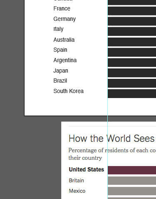Select the dark bar next to South Korea
The image size is (156, 199).
(x=132, y=93)
